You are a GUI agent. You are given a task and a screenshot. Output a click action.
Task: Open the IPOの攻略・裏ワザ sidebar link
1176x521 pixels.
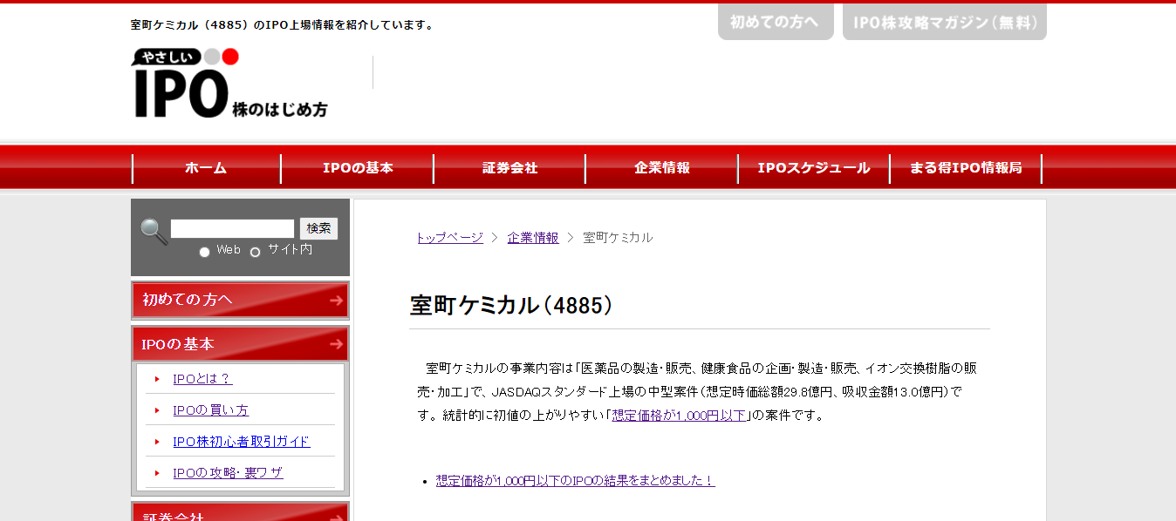pyautogui.click(x=228, y=473)
